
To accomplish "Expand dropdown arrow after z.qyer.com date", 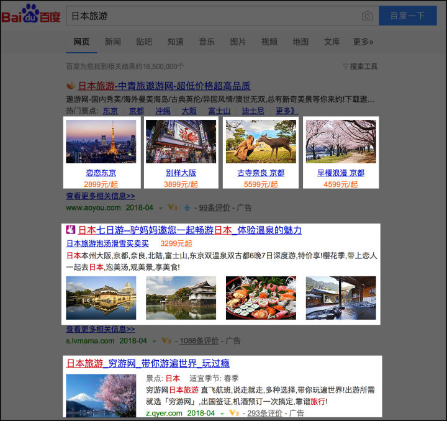I will click(222, 414).
